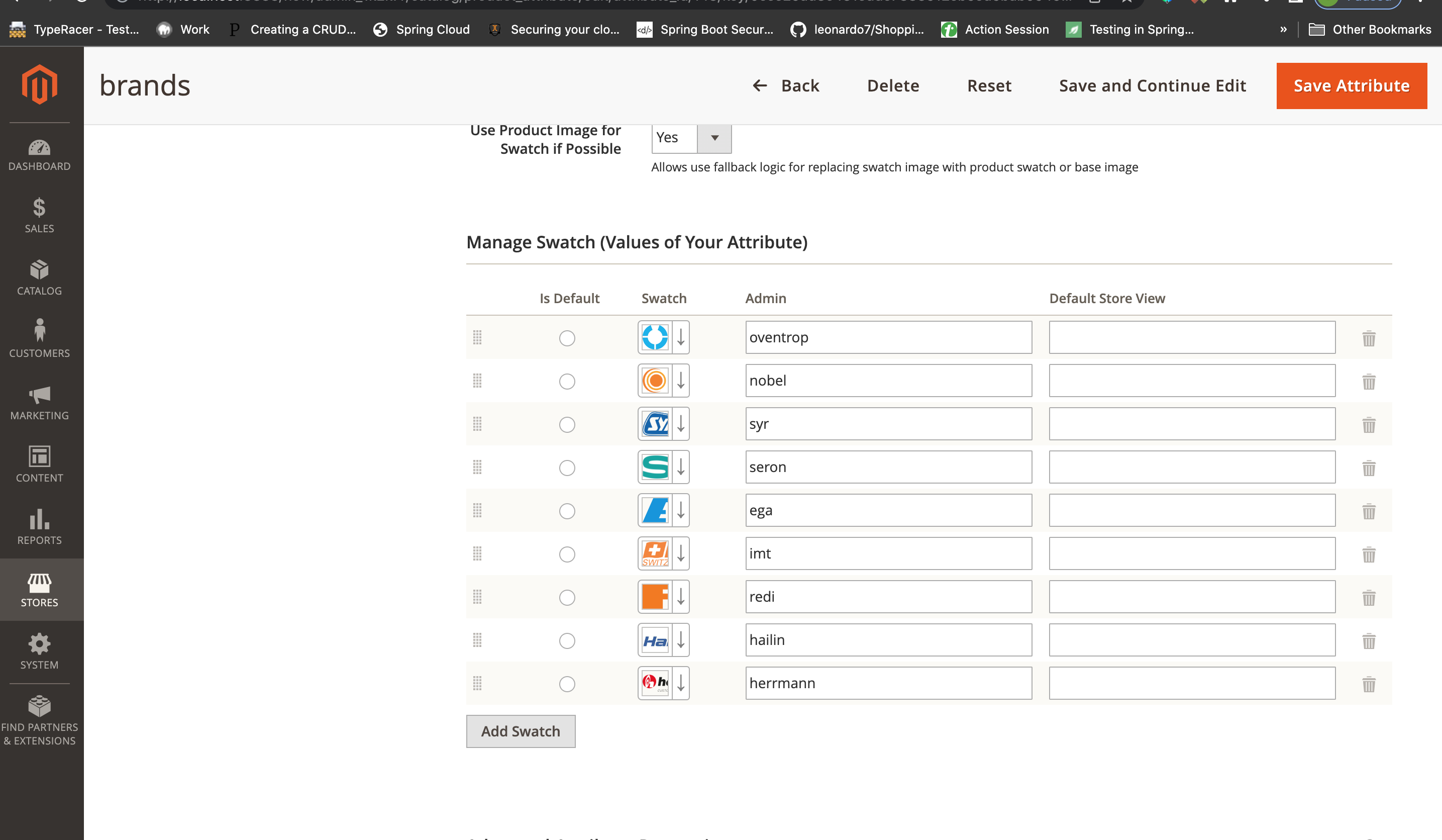Click Add Swatch button

click(521, 731)
